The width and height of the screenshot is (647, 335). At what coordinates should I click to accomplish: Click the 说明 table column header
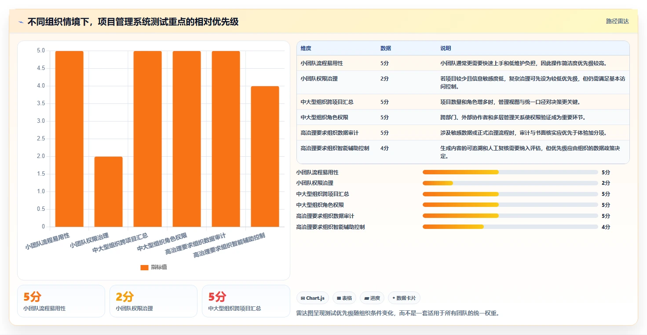pyautogui.click(x=445, y=48)
